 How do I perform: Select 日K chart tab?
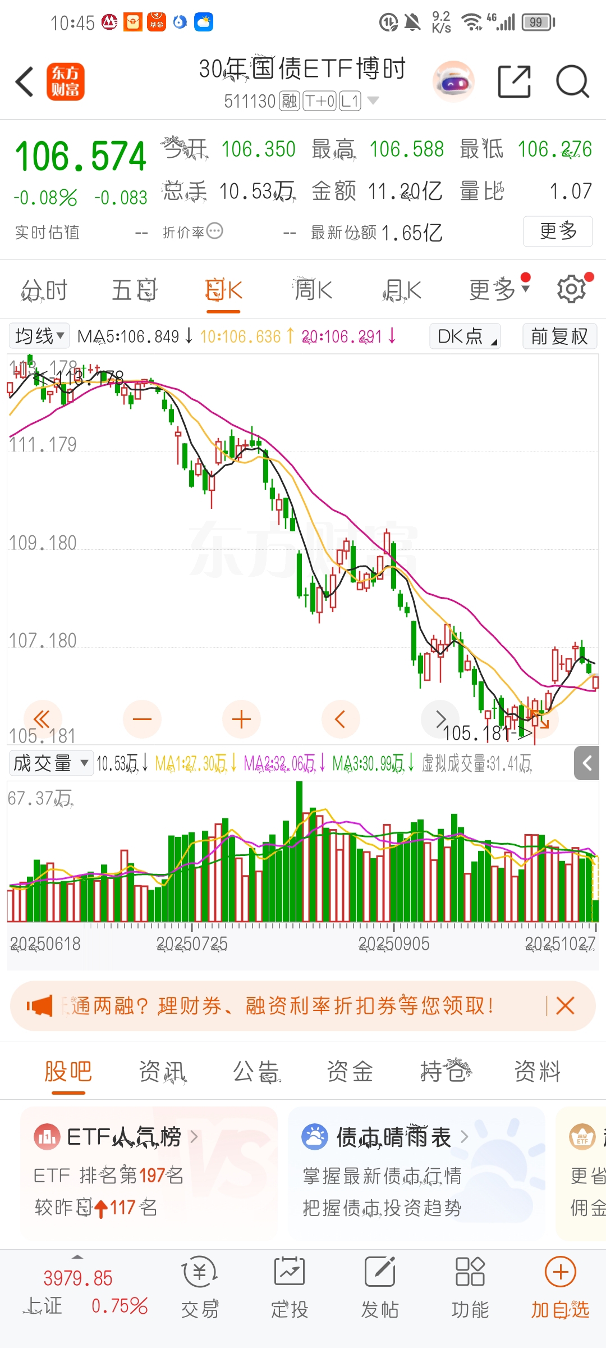tap(223, 290)
